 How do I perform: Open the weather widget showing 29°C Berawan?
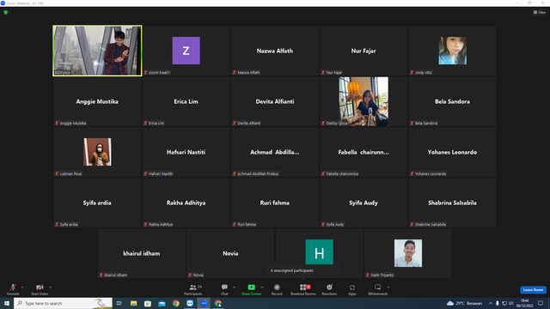[x=465, y=303]
